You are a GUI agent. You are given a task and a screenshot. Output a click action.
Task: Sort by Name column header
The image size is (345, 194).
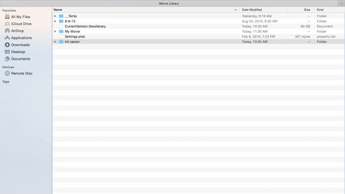[x=58, y=10]
